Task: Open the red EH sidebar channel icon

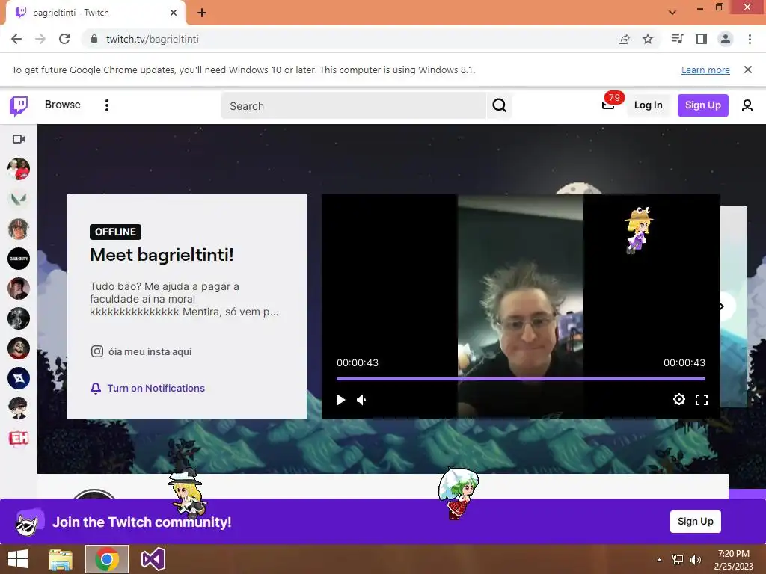Action: (19, 438)
